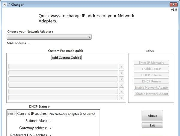
Task: Open the About dialog
Action: (152, 116)
